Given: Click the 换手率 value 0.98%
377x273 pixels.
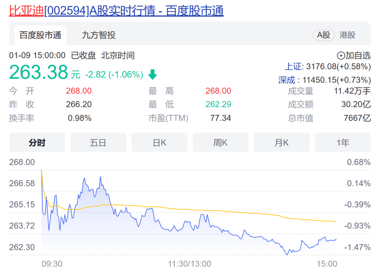Looking at the screenshot, I should (80, 118).
